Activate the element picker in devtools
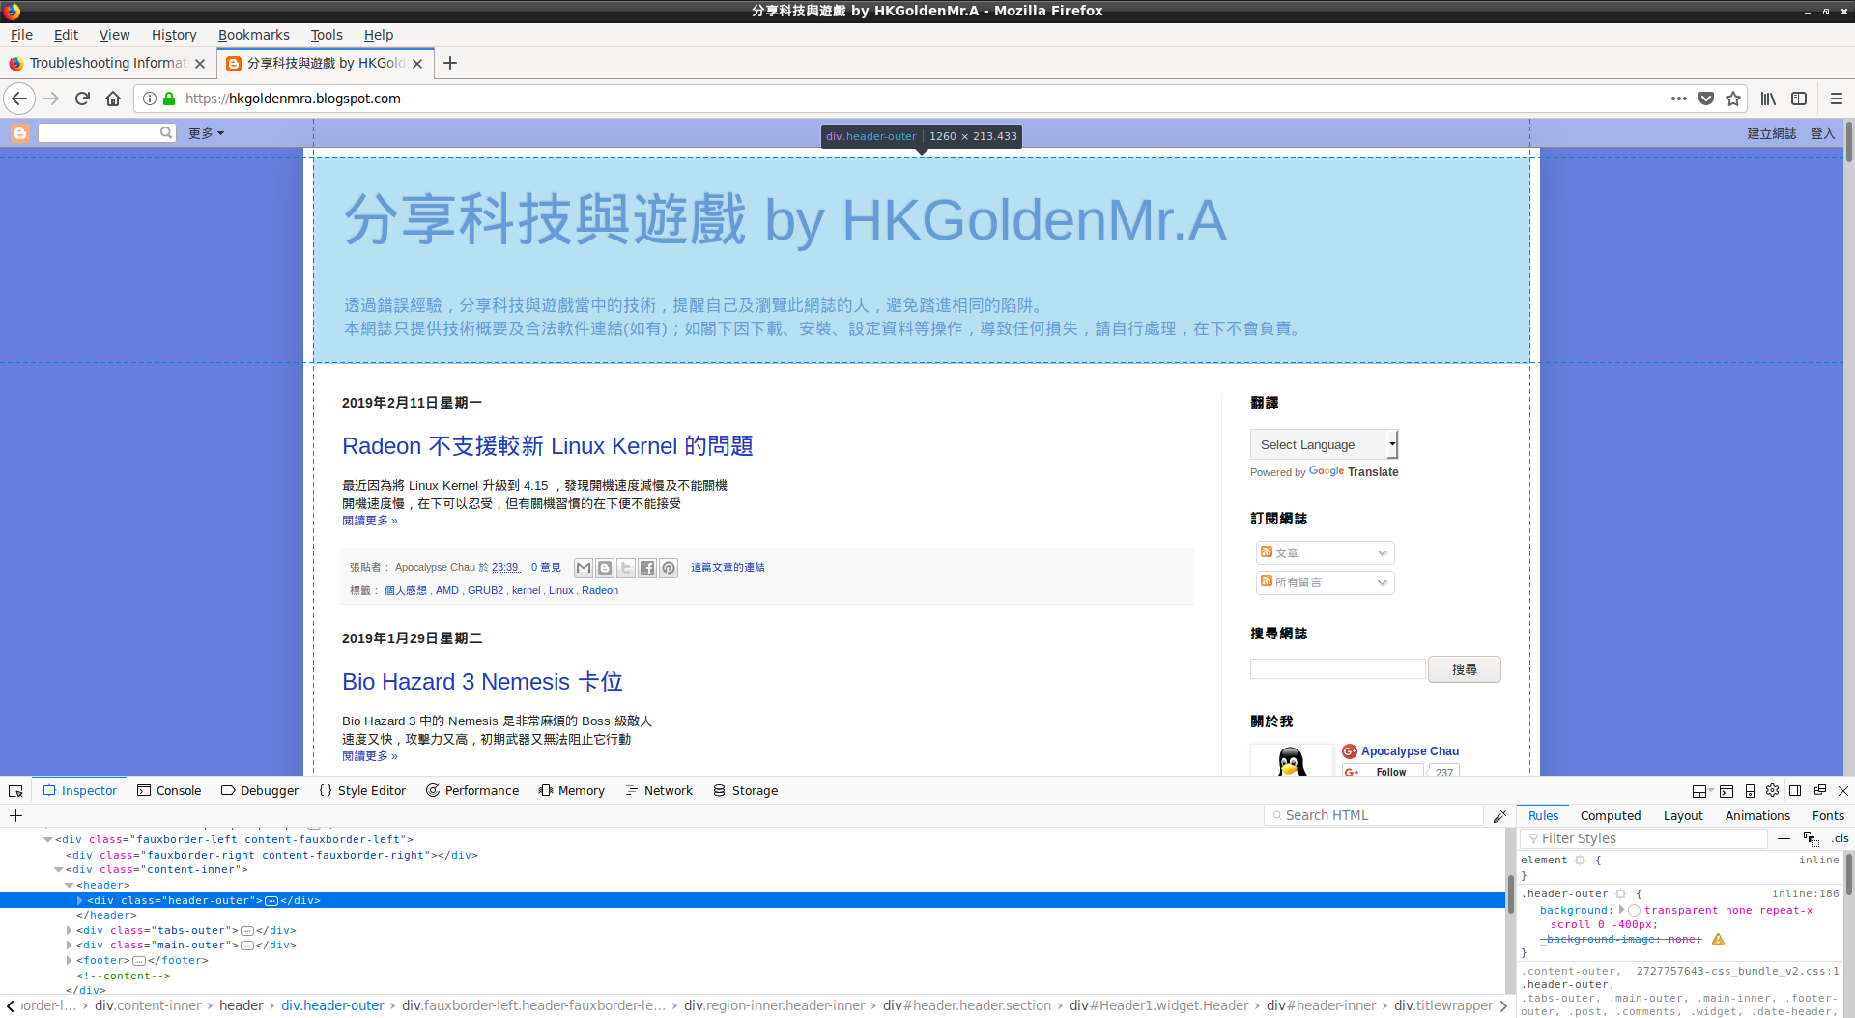 (15, 790)
